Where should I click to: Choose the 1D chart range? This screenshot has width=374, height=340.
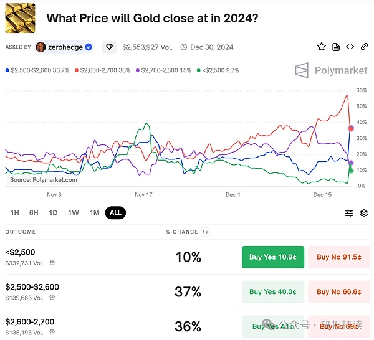coord(54,213)
